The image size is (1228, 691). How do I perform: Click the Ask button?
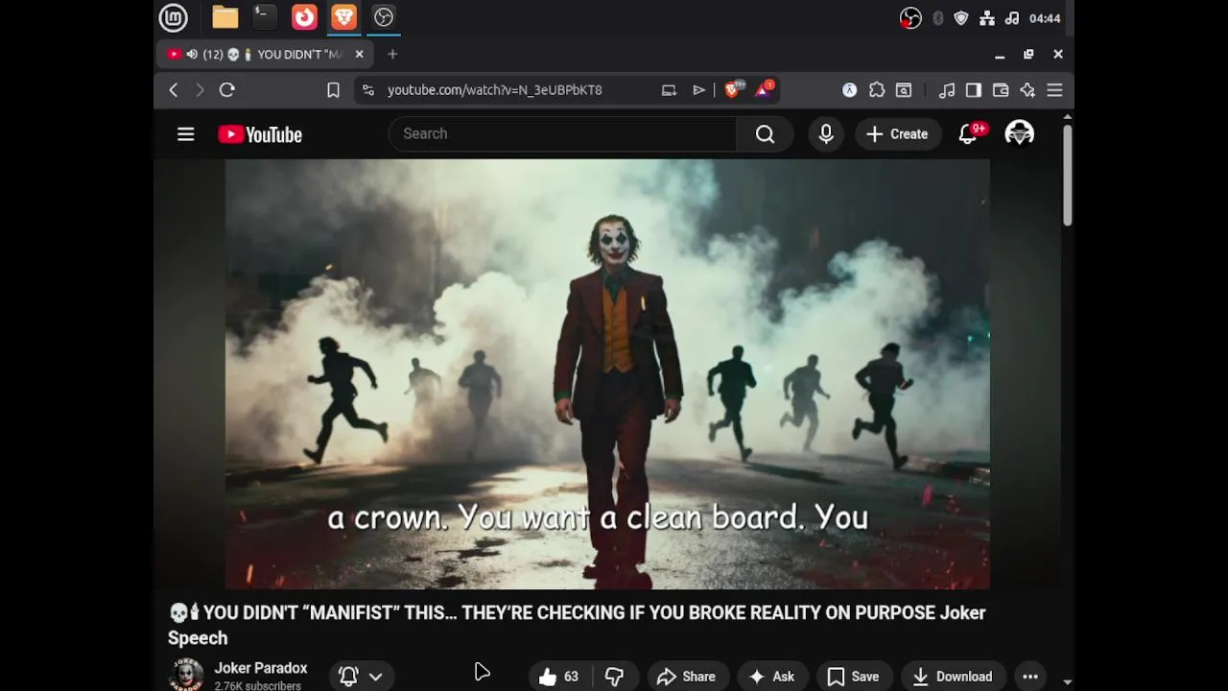point(772,677)
